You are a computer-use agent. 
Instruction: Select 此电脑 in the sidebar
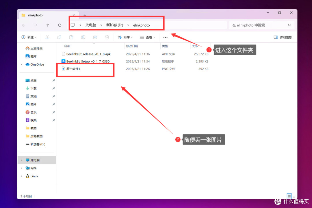(x=35, y=160)
